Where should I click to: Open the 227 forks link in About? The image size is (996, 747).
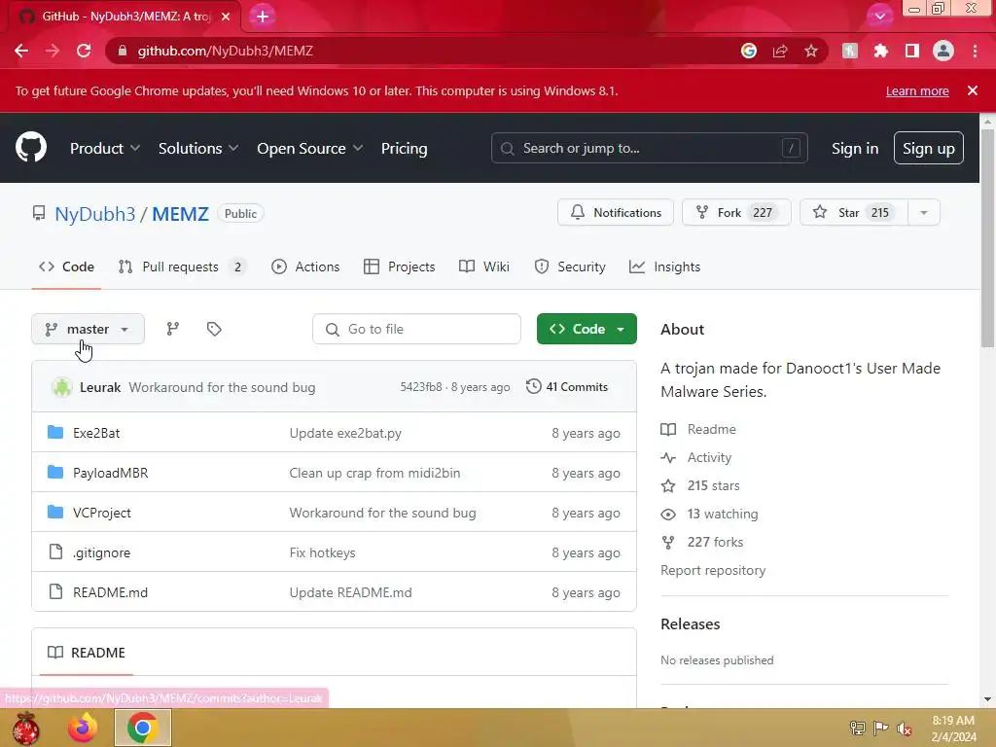[x=715, y=542]
